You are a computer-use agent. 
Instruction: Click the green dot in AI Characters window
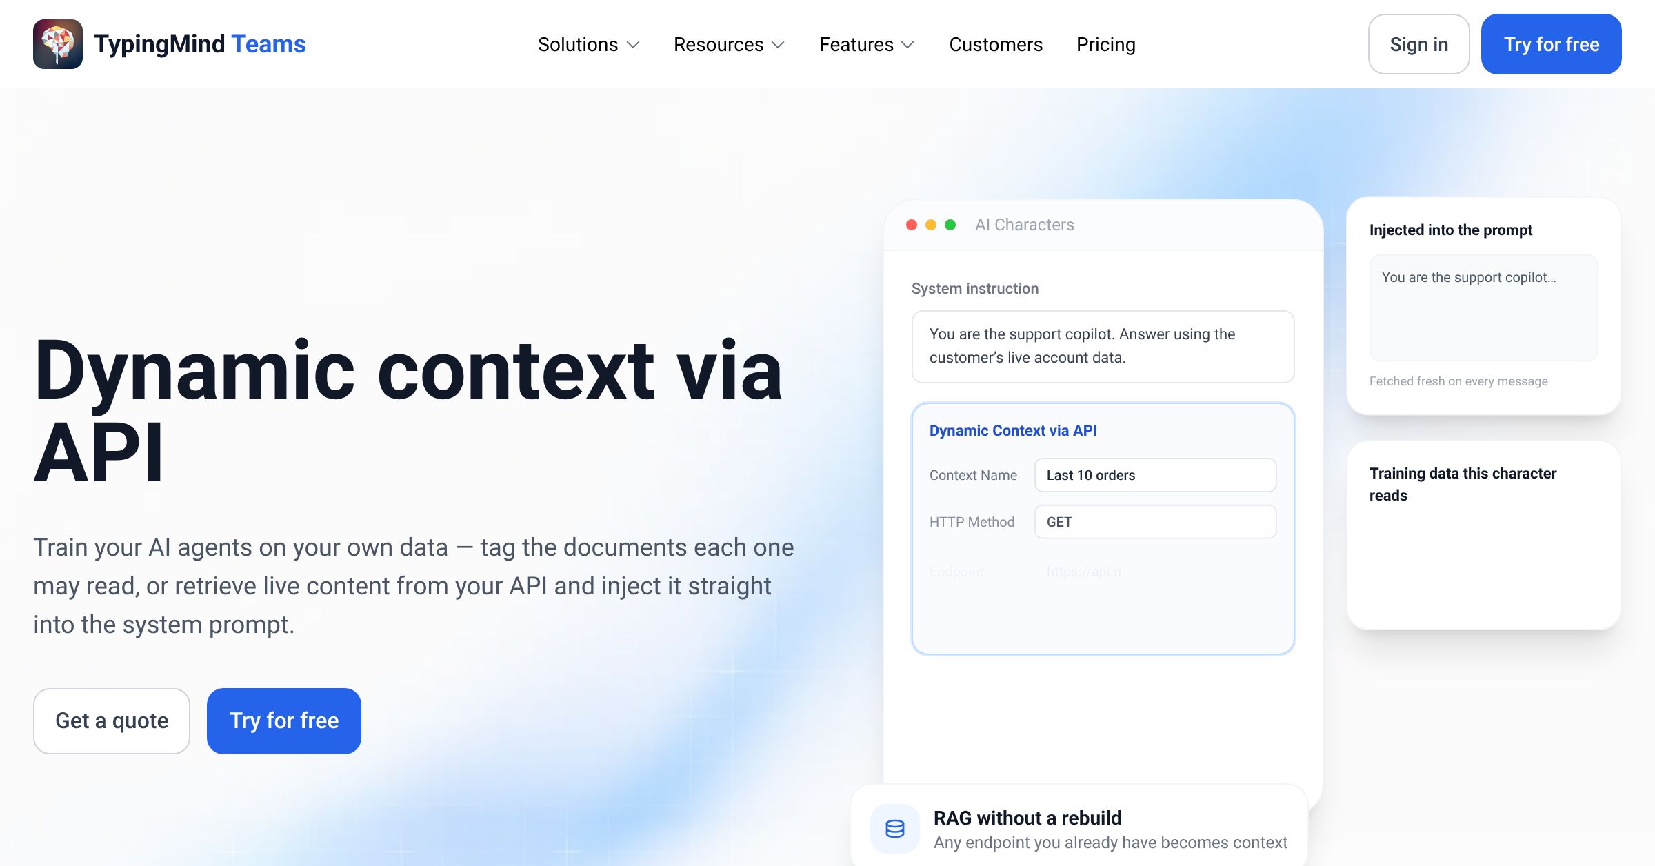[950, 225]
